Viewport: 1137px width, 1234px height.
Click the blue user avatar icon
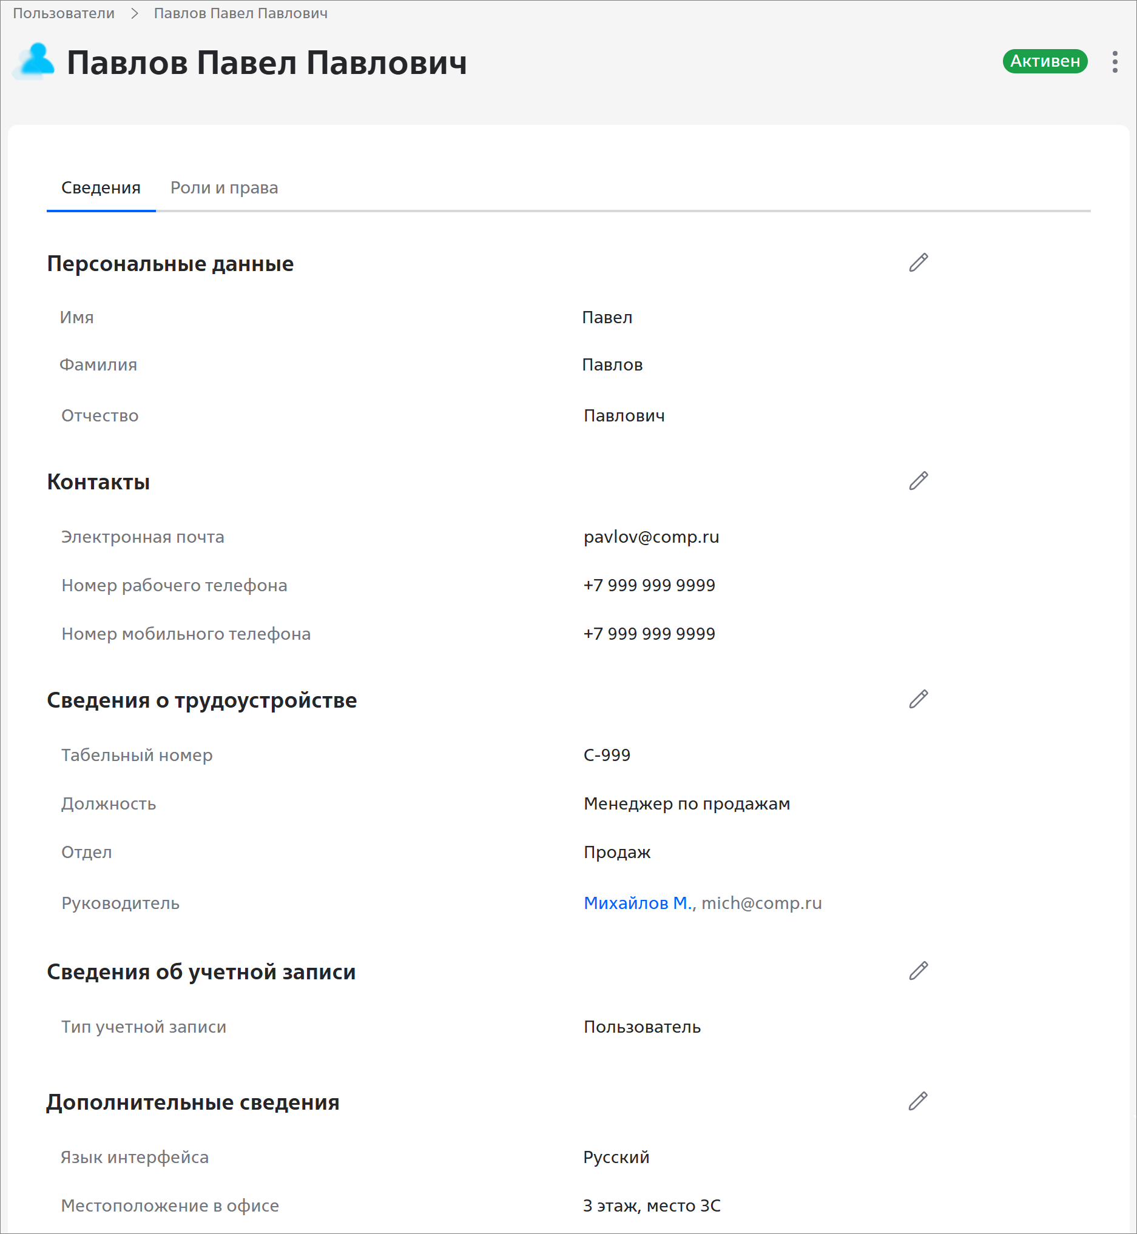point(37,61)
